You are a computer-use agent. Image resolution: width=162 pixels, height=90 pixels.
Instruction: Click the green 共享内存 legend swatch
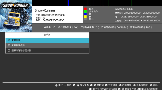pos(85,11)
